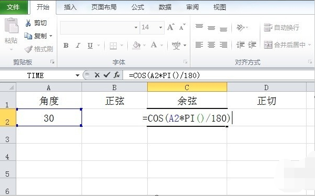The height and width of the screenshot is (196, 315).
Task: Switch to the 数据 data tab
Action: tap(165, 7)
